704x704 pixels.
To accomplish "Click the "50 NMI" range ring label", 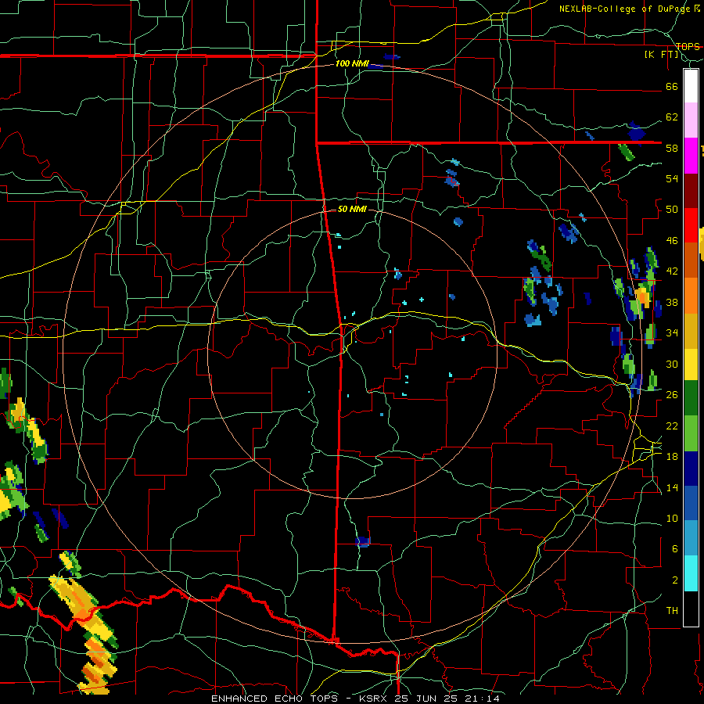I will pyautogui.click(x=352, y=209).
